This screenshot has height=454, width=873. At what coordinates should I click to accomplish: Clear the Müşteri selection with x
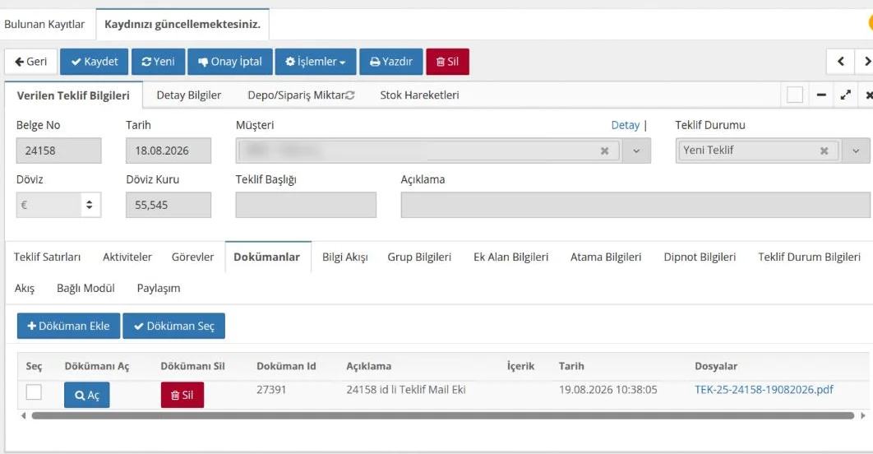tap(605, 151)
